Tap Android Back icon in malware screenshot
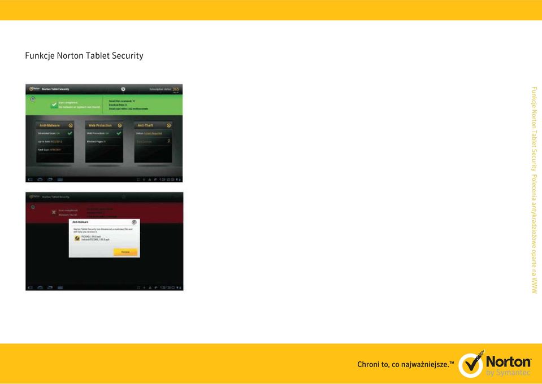Image resolution: width=542 pixels, height=384 pixels. point(30,287)
